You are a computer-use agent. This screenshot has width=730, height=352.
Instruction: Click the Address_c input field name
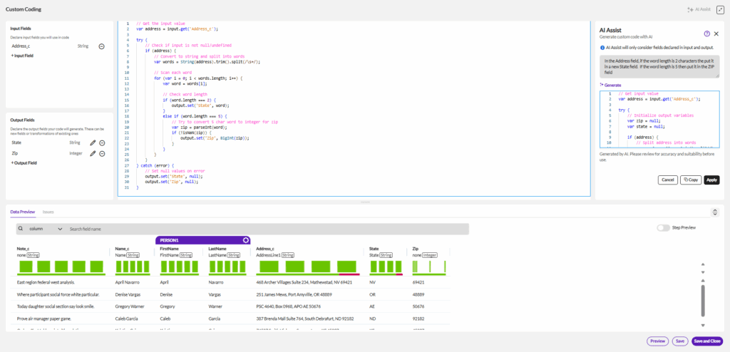(21, 46)
